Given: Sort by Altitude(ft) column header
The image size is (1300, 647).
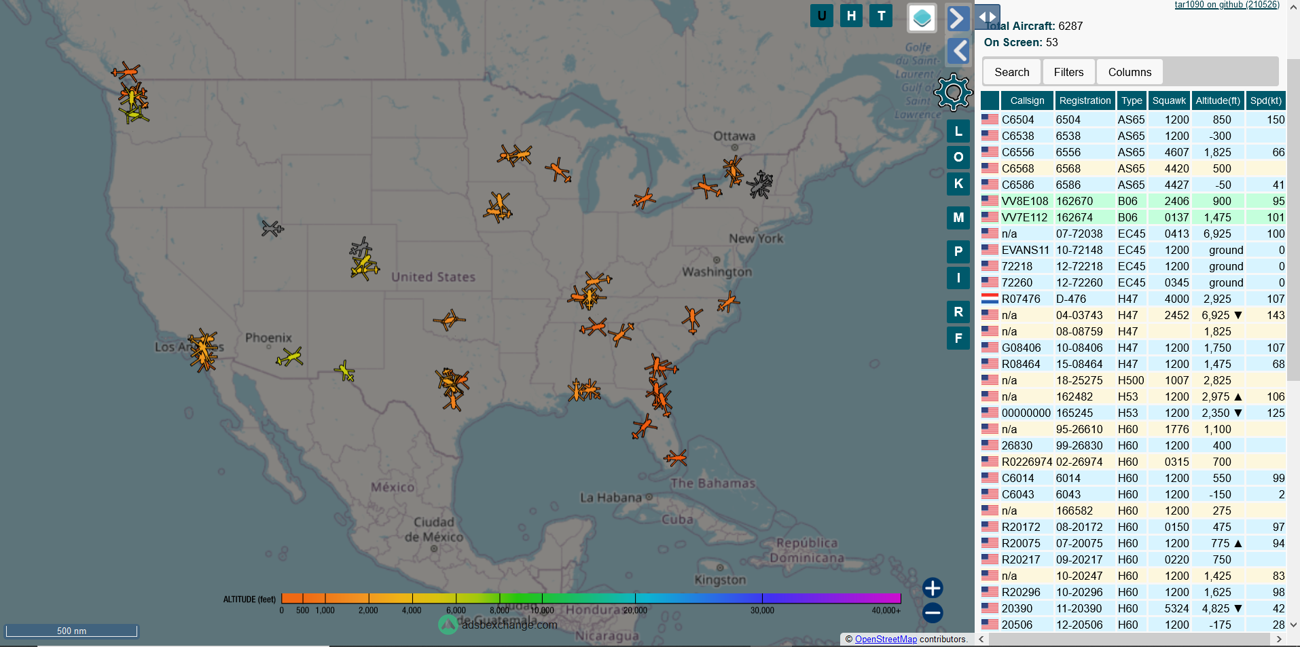Looking at the screenshot, I should pyautogui.click(x=1218, y=100).
